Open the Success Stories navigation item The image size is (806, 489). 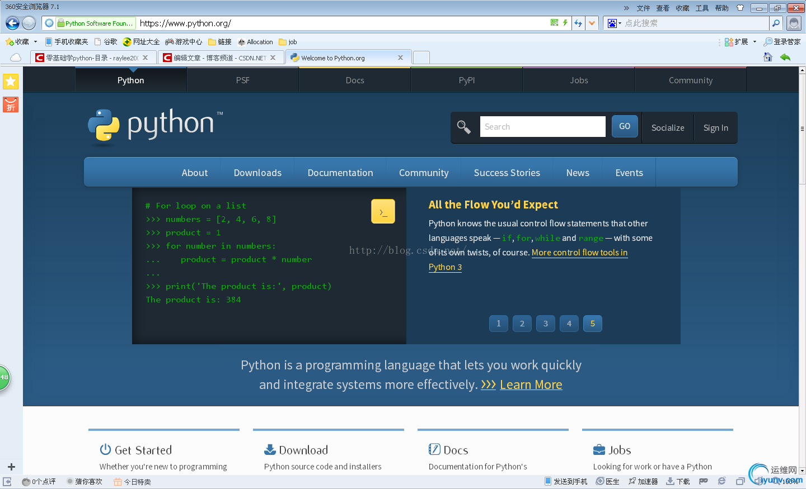coord(507,173)
